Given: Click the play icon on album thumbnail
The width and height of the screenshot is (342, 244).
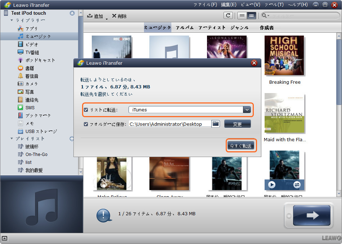Looking at the screenshot, I should click(271, 185).
